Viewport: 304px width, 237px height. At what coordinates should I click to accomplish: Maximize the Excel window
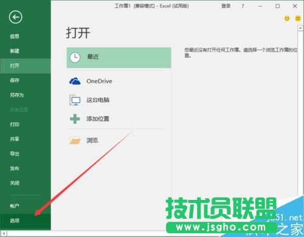pos(278,6)
